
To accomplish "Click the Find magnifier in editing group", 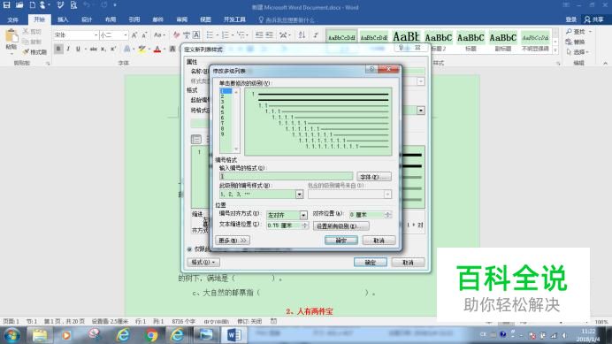I will [x=569, y=31].
